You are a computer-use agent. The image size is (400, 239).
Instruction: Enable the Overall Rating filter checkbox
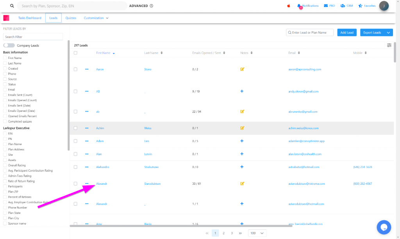tap(5, 165)
